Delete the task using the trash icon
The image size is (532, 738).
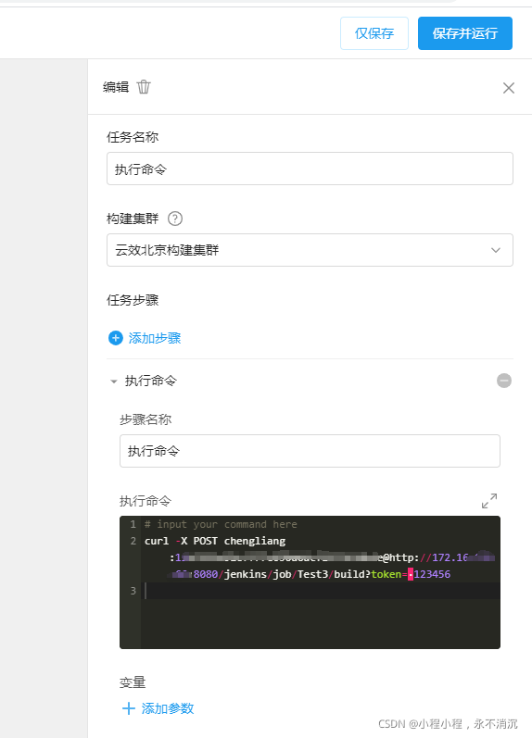click(x=144, y=87)
